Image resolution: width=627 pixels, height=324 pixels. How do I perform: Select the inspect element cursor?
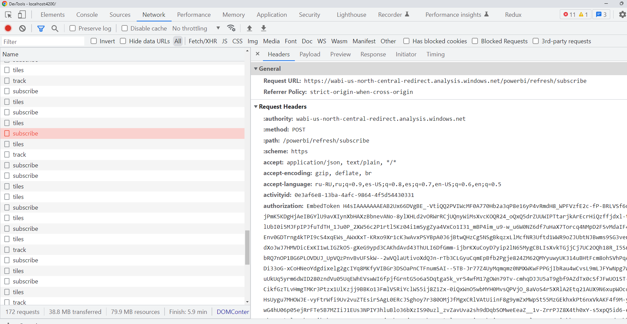(8, 14)
